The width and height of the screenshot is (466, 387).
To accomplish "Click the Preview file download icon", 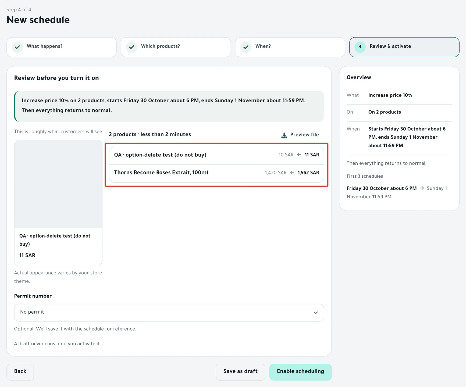I will (x=284, y=135).
